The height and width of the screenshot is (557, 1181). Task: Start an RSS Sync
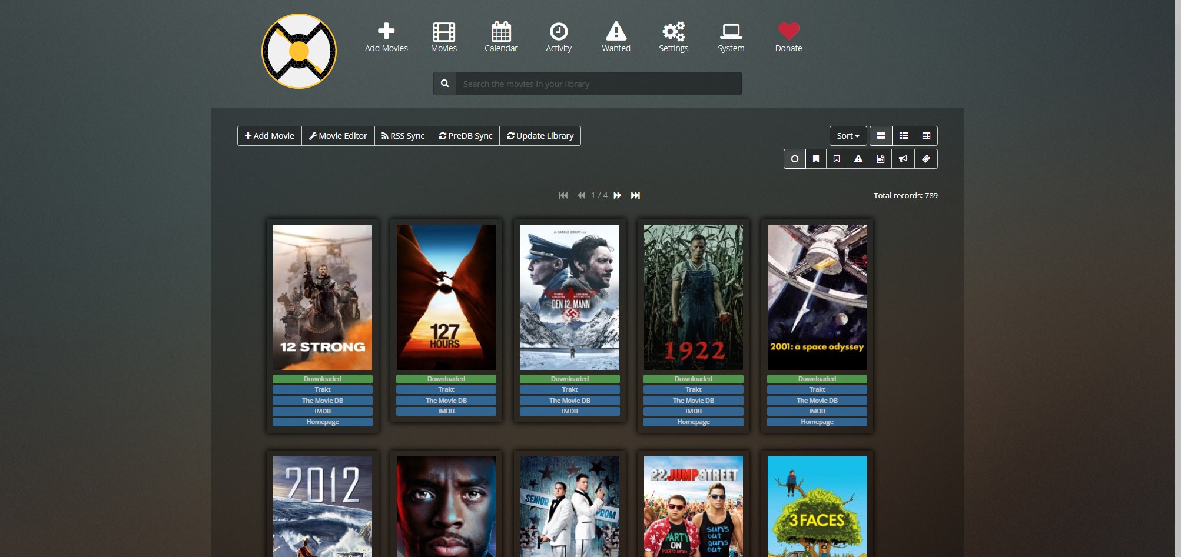pyautogui.click(x=403, y=136)
